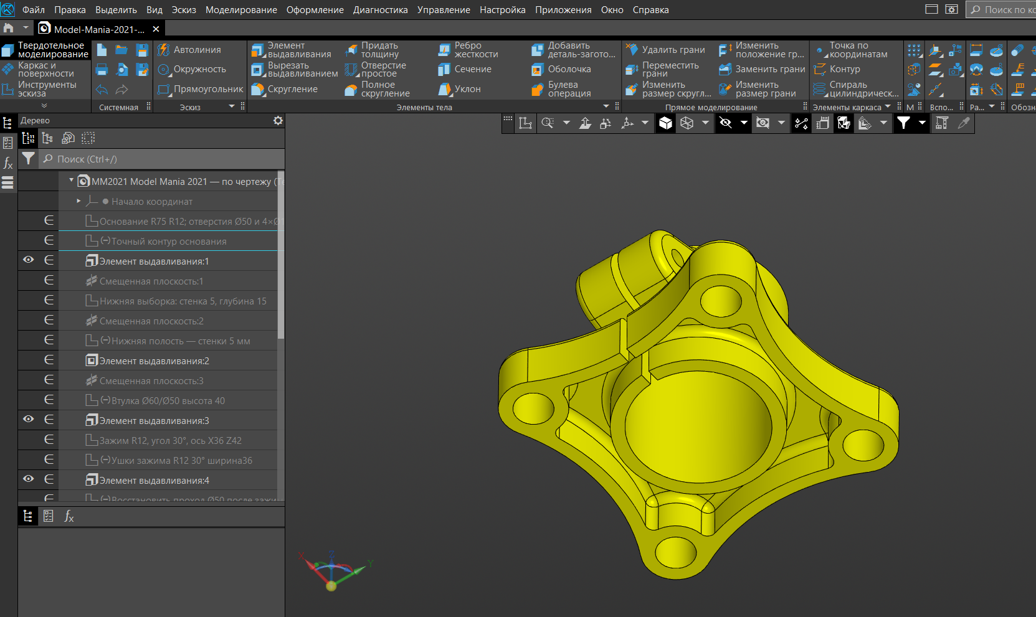This screenshot has width=1036, height=617.
Task: Click the Open folder icon
Action: click(122, 50)
